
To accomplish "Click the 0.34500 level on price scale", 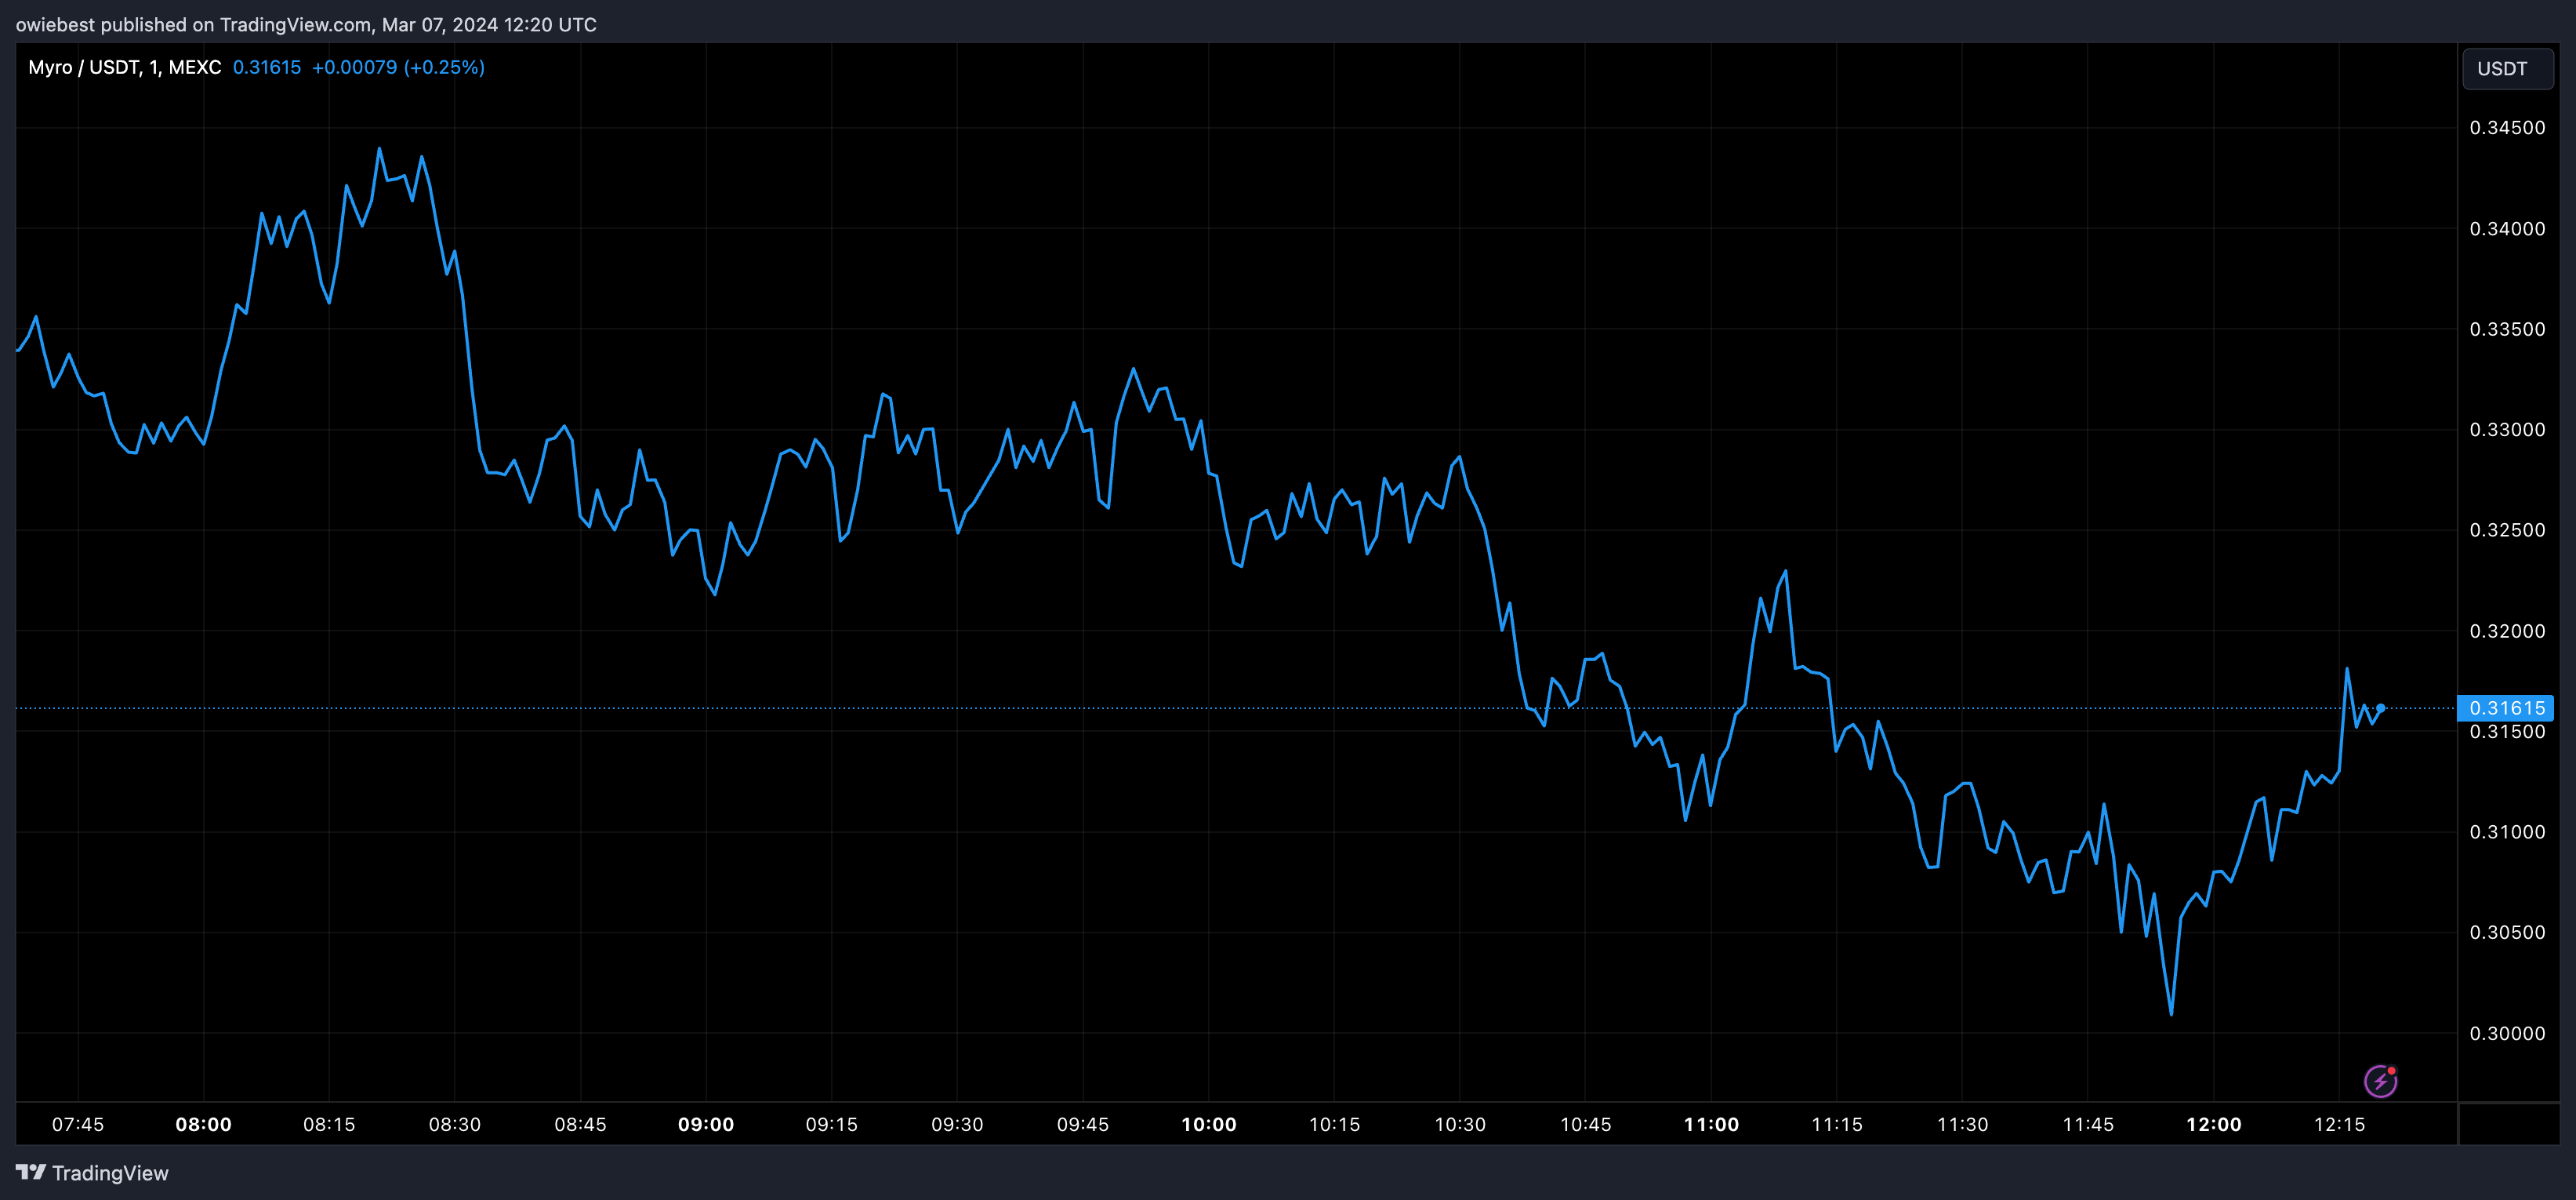I will [2506, 128].
